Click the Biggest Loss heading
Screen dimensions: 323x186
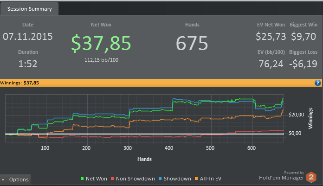tap(303, 52)
